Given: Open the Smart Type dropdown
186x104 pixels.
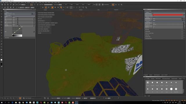Looking at the screenshot, I should coord(49,5).
